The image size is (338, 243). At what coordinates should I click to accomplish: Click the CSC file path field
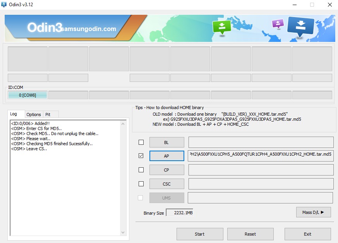pyautogui.click(x=261, y=184)
